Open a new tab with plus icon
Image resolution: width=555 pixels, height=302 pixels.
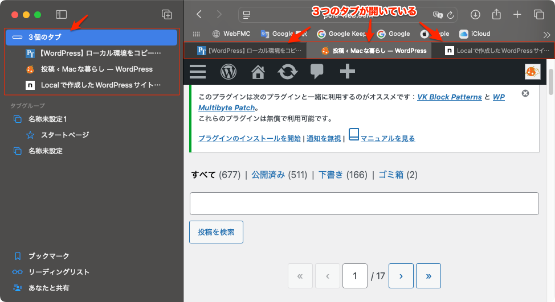pyautogui.click(x=517, y=15)
